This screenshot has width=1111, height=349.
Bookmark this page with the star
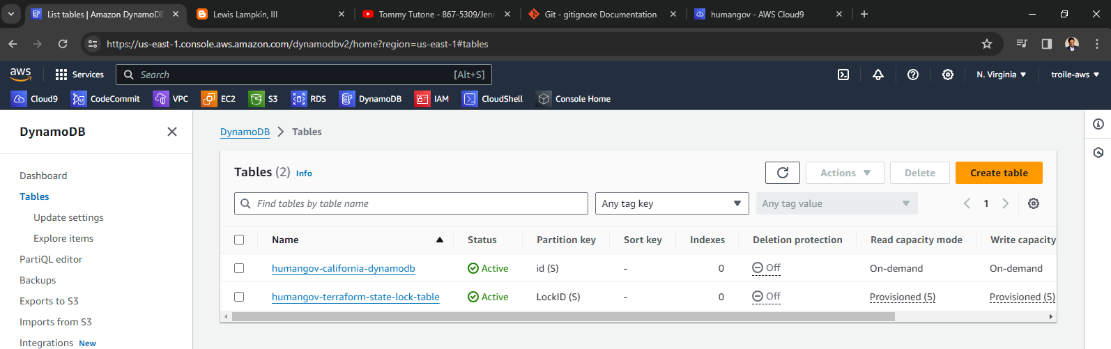point(987,44)
